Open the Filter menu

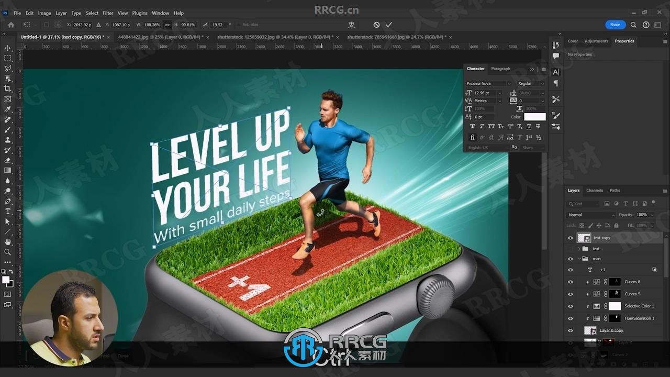(x=108, y=13)
